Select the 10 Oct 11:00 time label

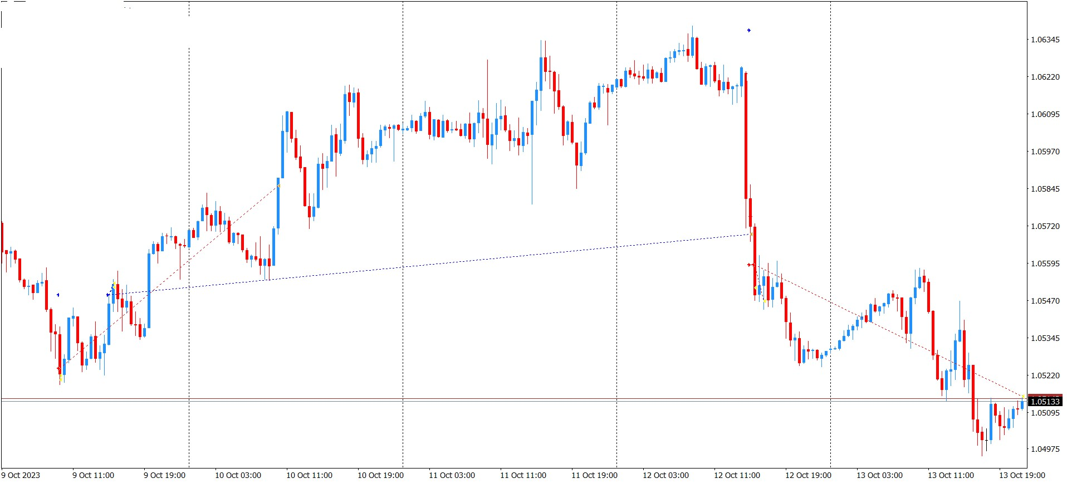click(x=309, y=475)
